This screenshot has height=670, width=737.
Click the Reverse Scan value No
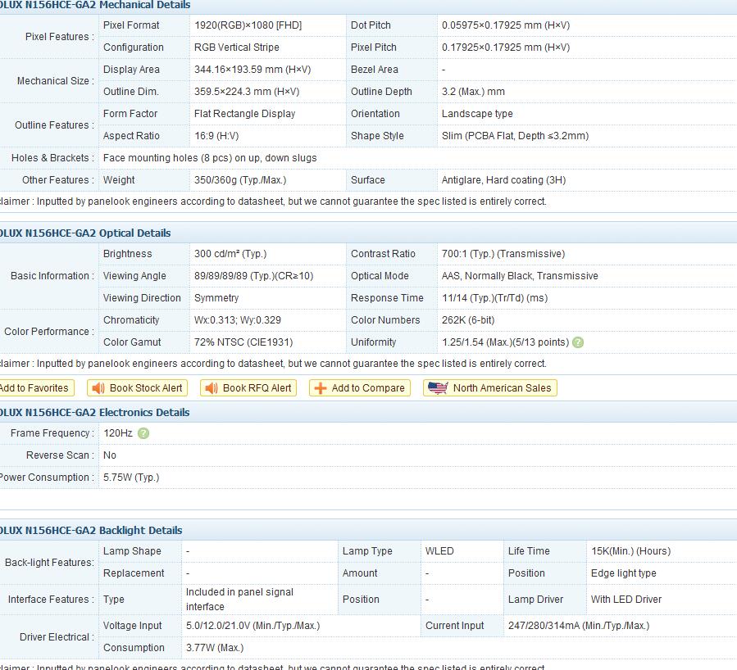tap(110, 455)
